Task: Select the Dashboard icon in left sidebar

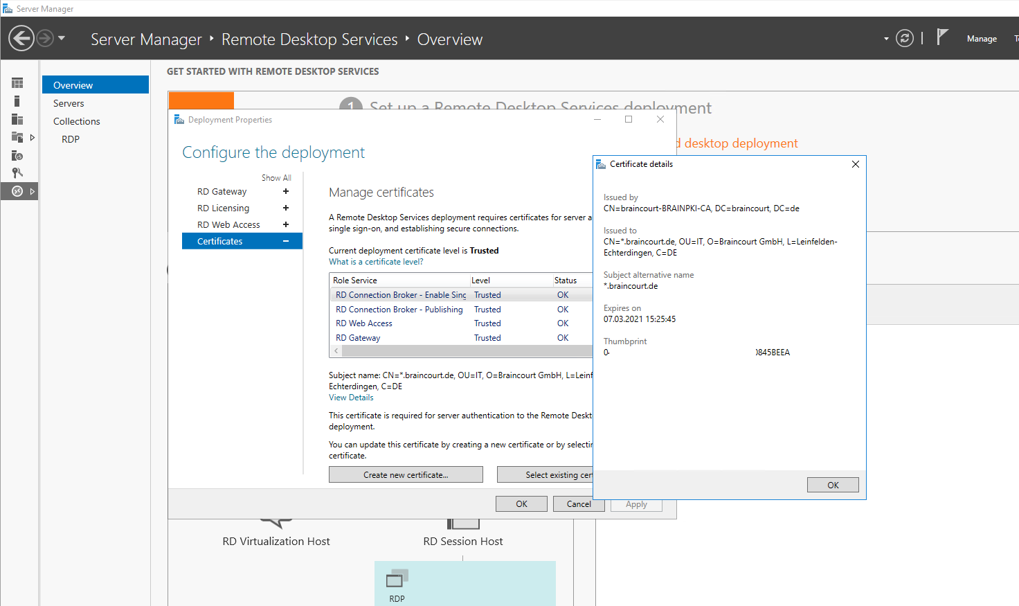Action: (x=17, y=83)
